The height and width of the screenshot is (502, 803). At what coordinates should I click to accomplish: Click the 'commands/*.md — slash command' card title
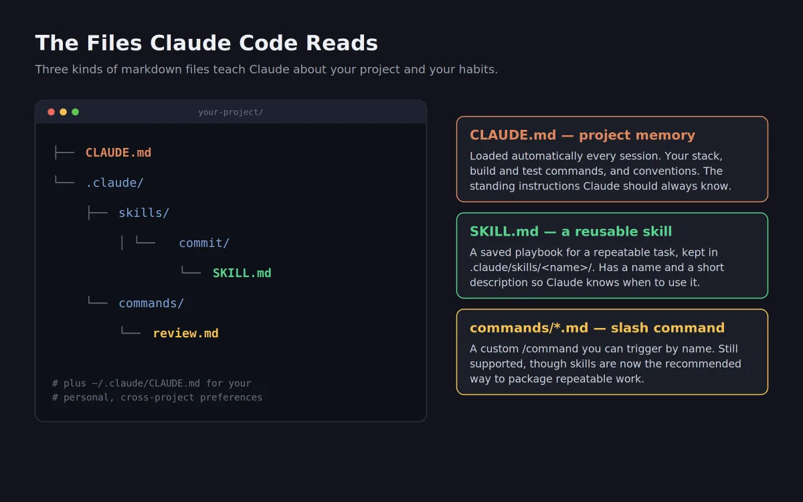pos(597,328)
